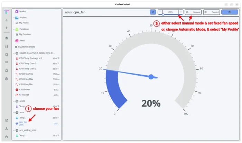
Task: Select My Profile in the tree
Action: pos(24,23)
